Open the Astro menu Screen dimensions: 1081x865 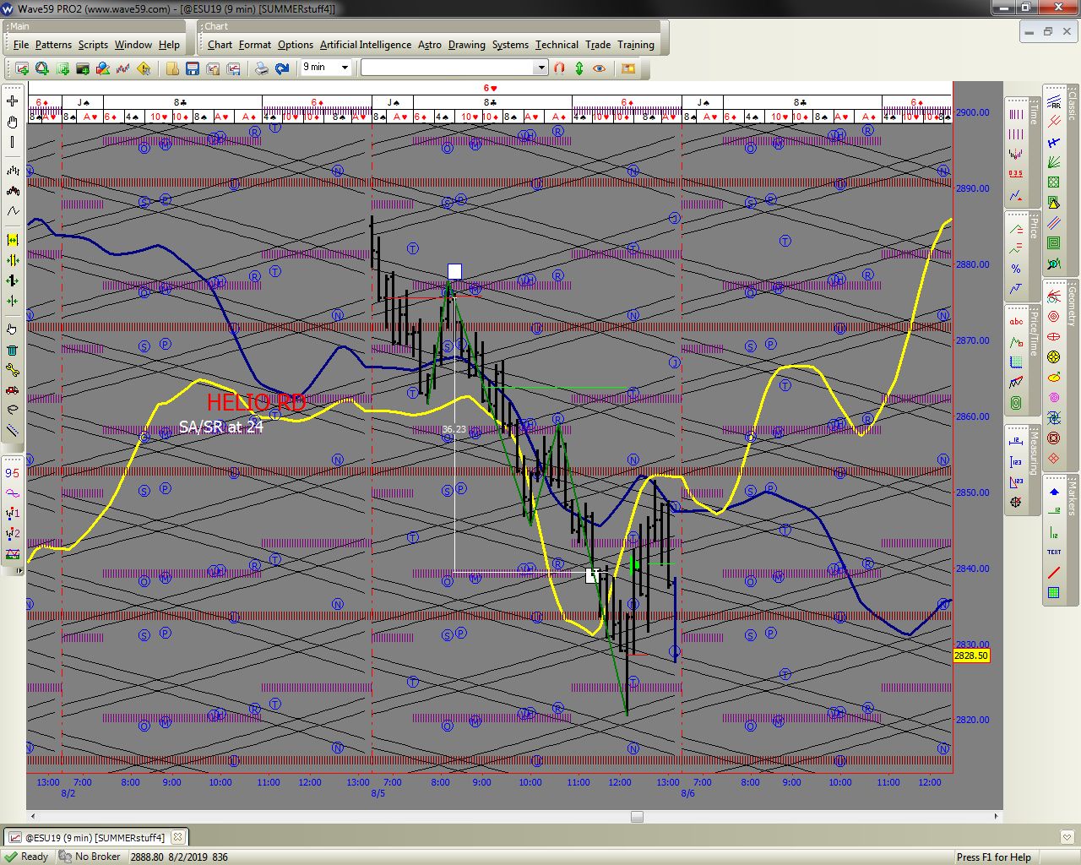point(430,45)
